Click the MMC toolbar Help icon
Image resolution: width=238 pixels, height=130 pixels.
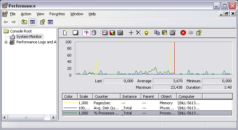click(x=43, y=22)
